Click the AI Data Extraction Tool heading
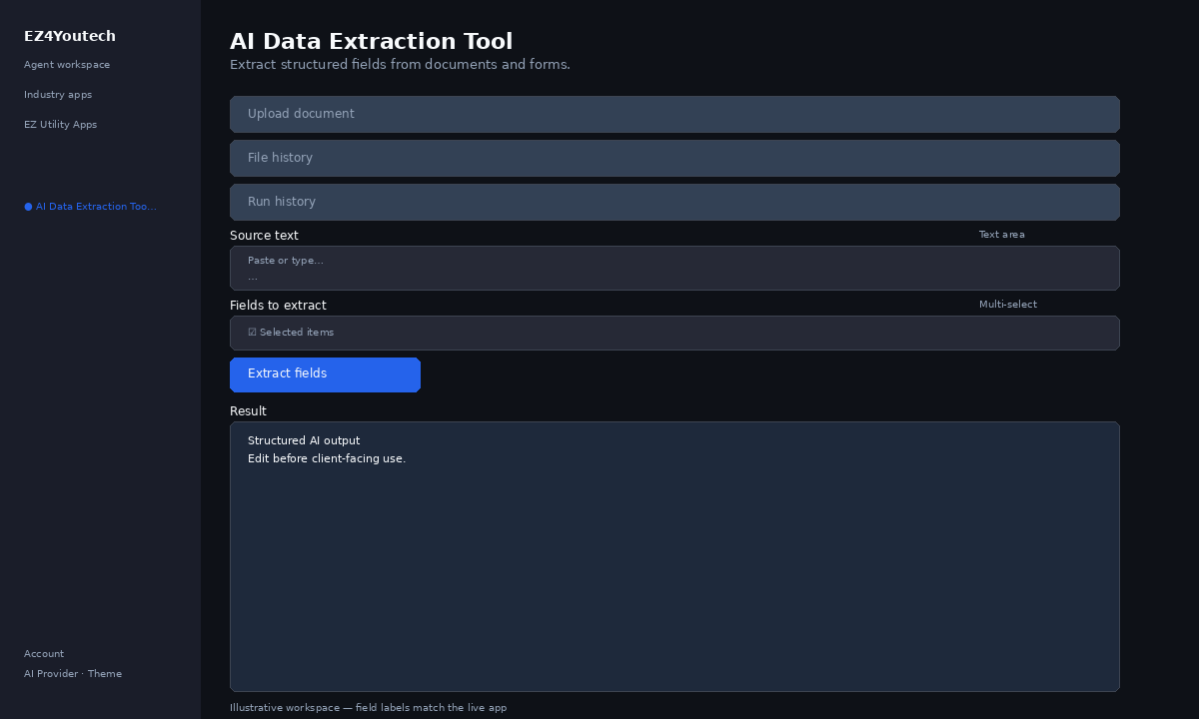Screen dimensions: 1199x719 click(371, 41)
